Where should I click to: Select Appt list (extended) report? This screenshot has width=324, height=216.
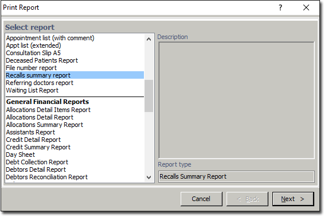point(75,45)
